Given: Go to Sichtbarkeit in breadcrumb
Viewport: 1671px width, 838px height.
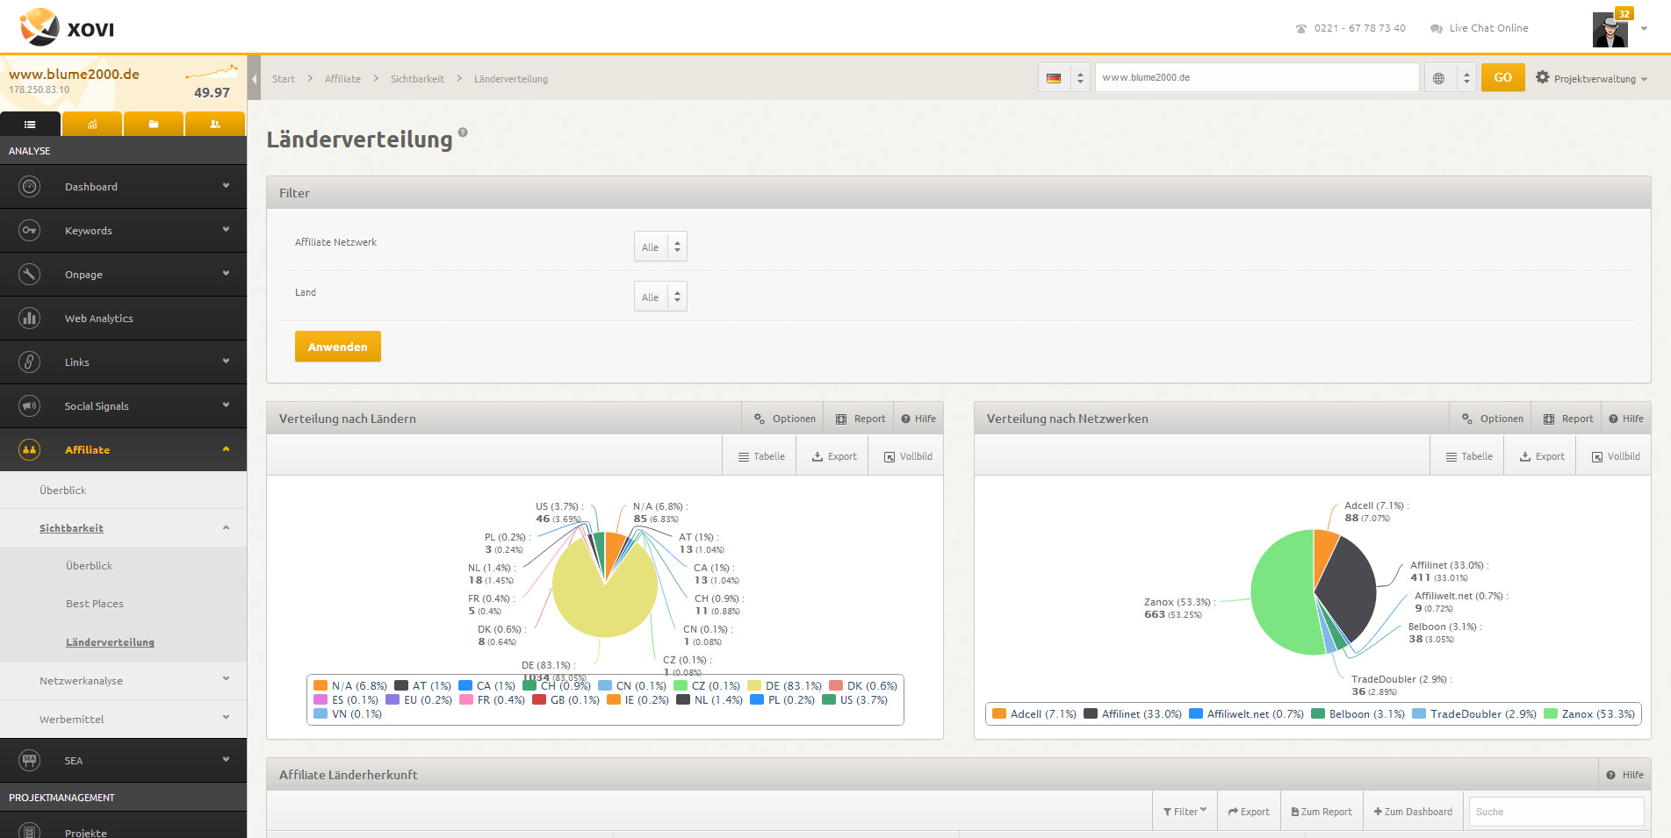Looking at the screenshot, I should 417,79.
